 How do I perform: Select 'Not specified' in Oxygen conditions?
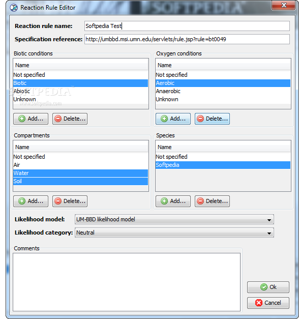click(223, 75)
